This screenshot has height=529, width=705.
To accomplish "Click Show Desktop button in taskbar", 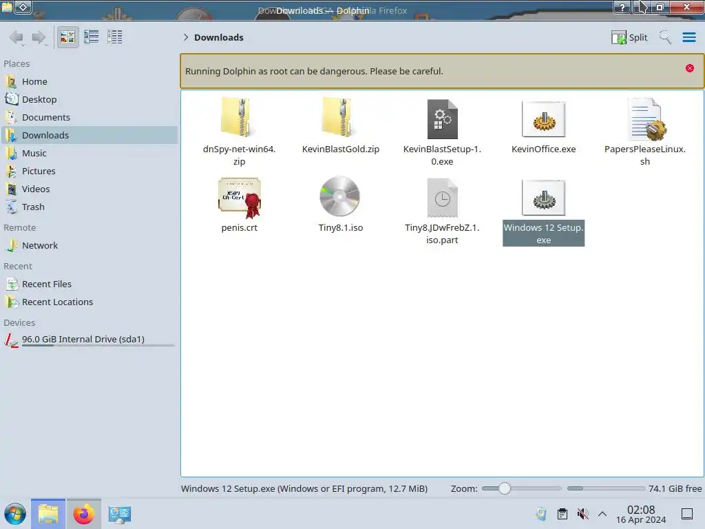I will (x=687, y=514).
